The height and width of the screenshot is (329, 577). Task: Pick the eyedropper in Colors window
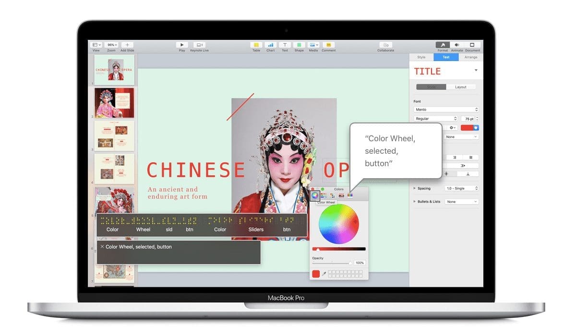pos(324,274)
